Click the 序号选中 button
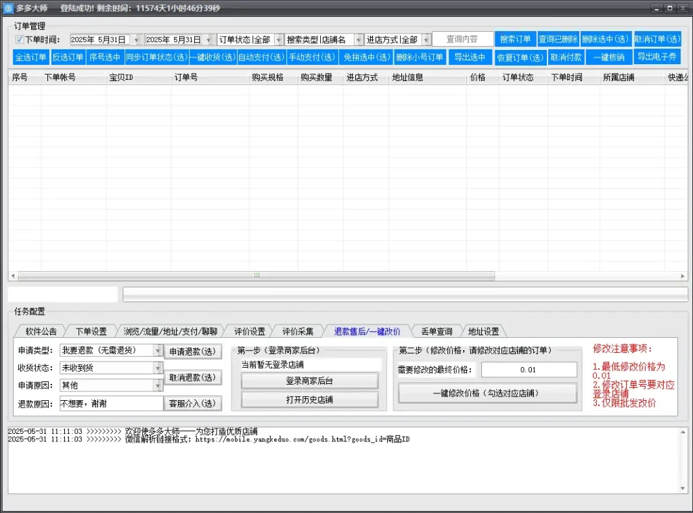The width and height of the screenshot is (693, 513). click(x=105, y=57)
